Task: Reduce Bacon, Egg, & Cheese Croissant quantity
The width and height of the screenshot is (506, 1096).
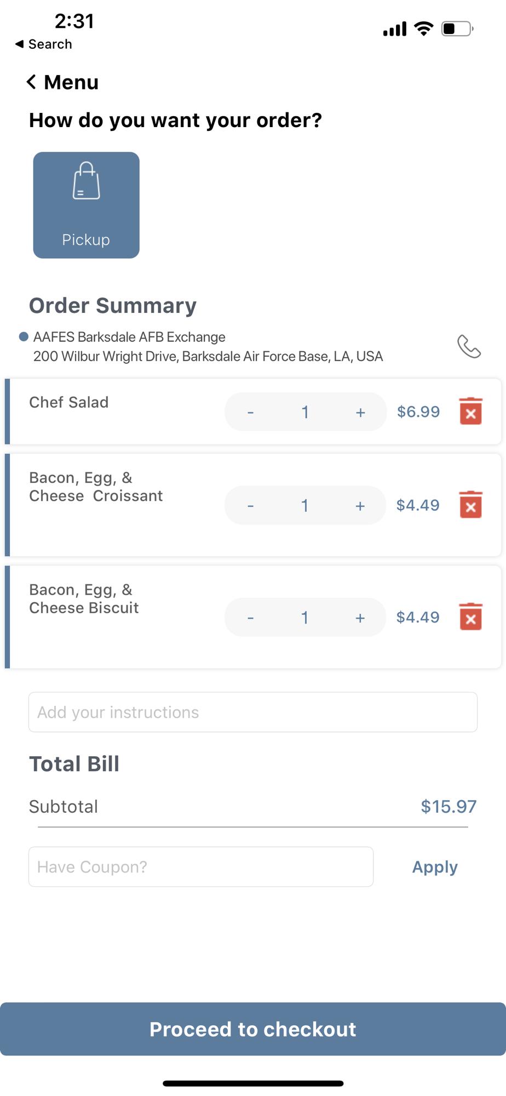Action: (x=251, y=505)
